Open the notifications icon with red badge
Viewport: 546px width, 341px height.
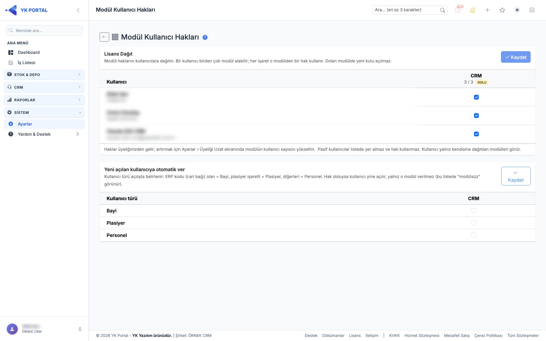coord(458,10)
